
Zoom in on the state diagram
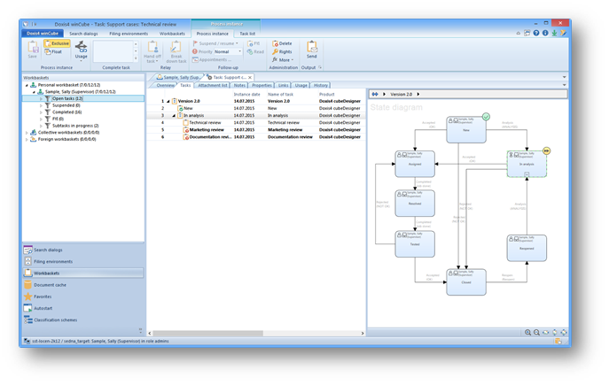(527, 332)
